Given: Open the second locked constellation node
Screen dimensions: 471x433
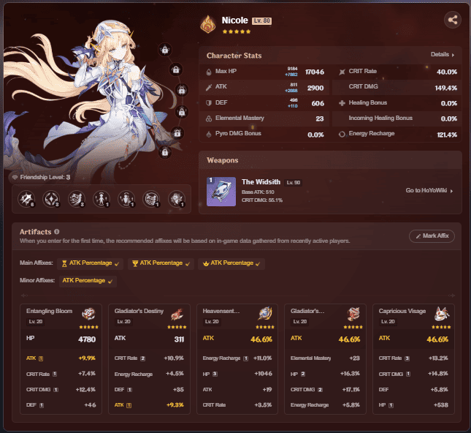Looking at the screenshot, I should 176,69.
